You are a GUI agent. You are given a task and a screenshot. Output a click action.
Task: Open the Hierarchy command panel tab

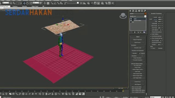click(136, 11)
